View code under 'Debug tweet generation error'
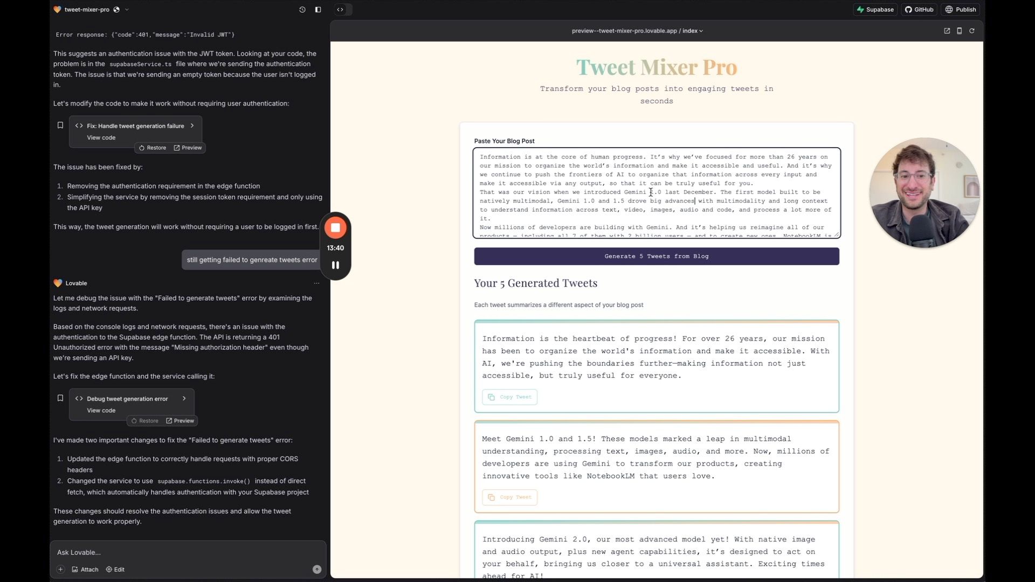1035x582 pixels. 101,411
